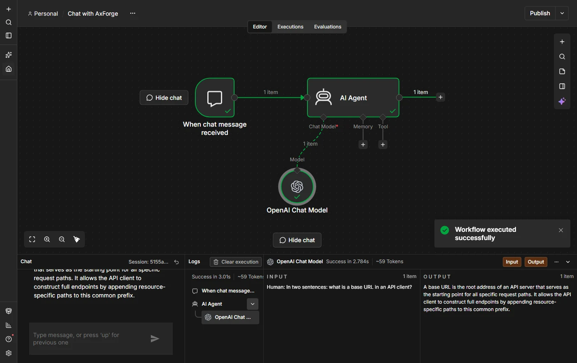Click the tidy up workflow broom icon
Image resolution: width=577 pixels, height=363 pixels.
pos(77,239)
